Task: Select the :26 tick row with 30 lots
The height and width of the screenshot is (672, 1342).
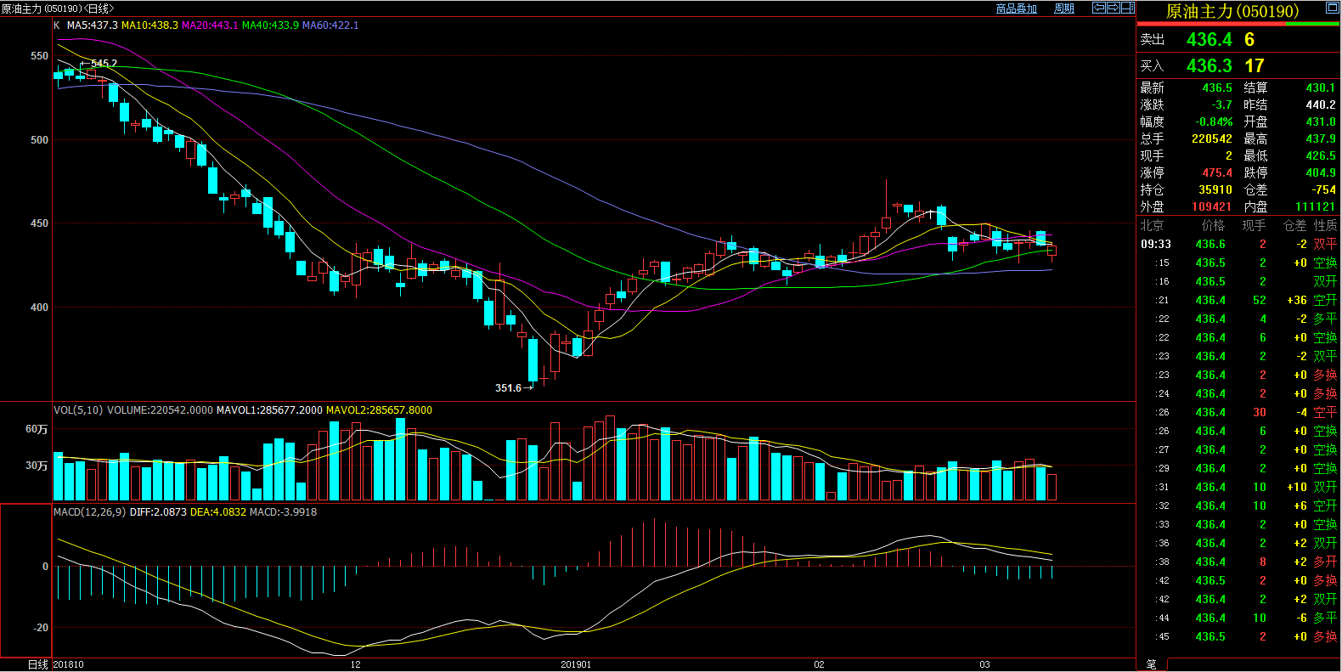Action: [x=1238, y=413]
